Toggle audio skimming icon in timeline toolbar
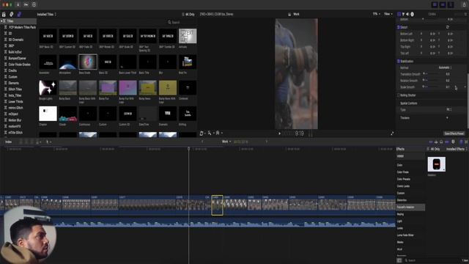Image resolution: width=469 pixels, height=264 pixels. (x=436, y=142)
